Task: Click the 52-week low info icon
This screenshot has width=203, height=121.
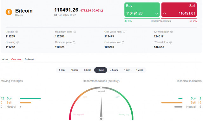Action: coord(171,42)
